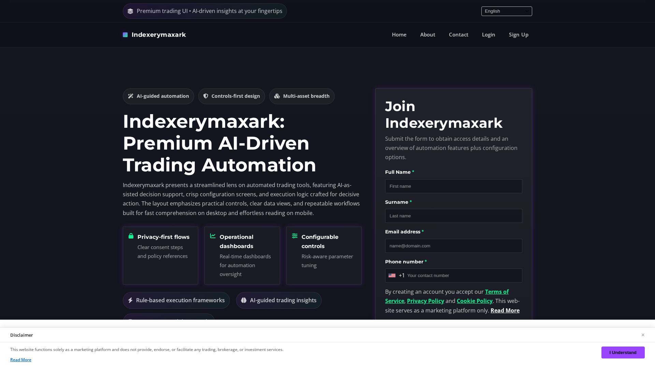Click the Premium trading UI banner text
Image resolution: width=655 pixels, height=368 pixels.
pyautogui.click(x=209, y=11)
